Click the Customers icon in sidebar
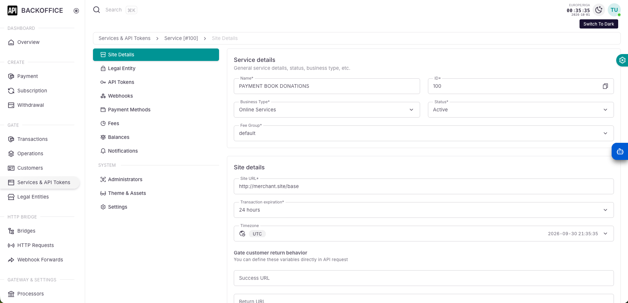Image resolution: width=628 pixels, height=303 pixels. [x=11, y=168]
